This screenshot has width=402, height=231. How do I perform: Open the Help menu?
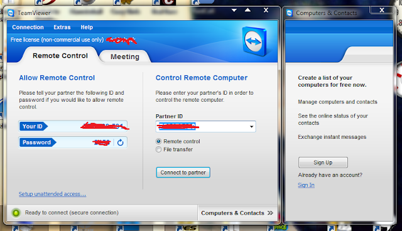(x=87, y=27)
